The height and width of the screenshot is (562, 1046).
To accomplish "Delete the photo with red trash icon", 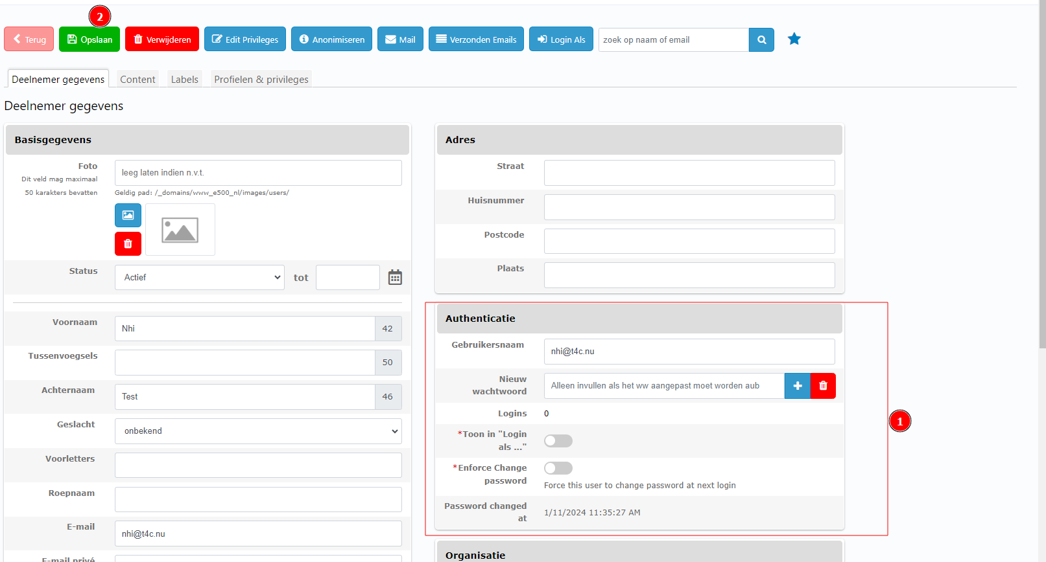I will pyautogui.click(x=128, y=244).
